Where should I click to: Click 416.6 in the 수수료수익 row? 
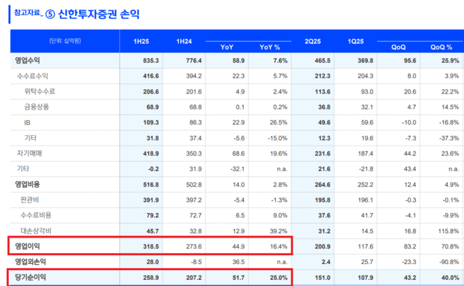click(151, 76)
